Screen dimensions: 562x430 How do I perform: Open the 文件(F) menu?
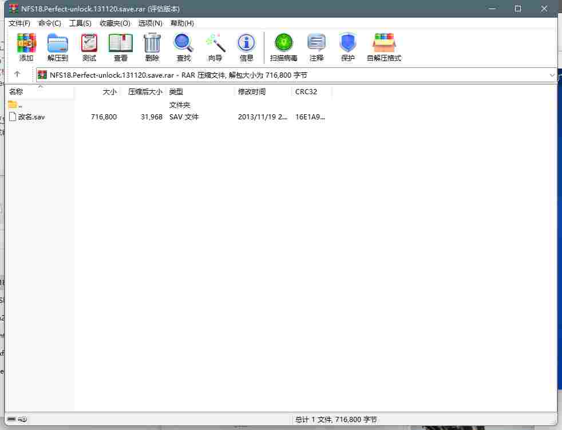pyautogui.click(x=19, y=23)
